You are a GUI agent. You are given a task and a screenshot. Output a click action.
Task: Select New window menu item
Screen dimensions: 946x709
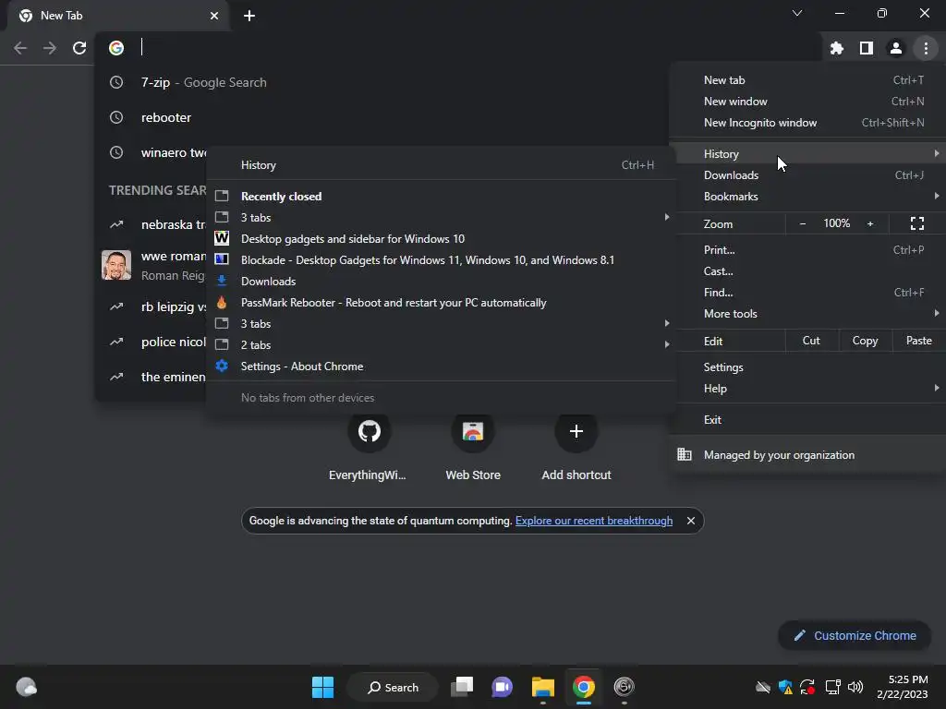click(807, 102)
